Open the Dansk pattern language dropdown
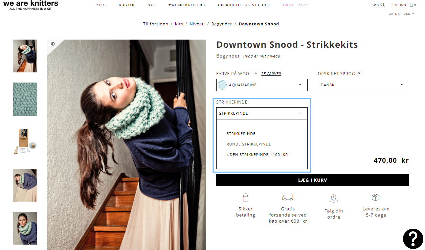This screenshot has height=250, width=425. [363, 85]
